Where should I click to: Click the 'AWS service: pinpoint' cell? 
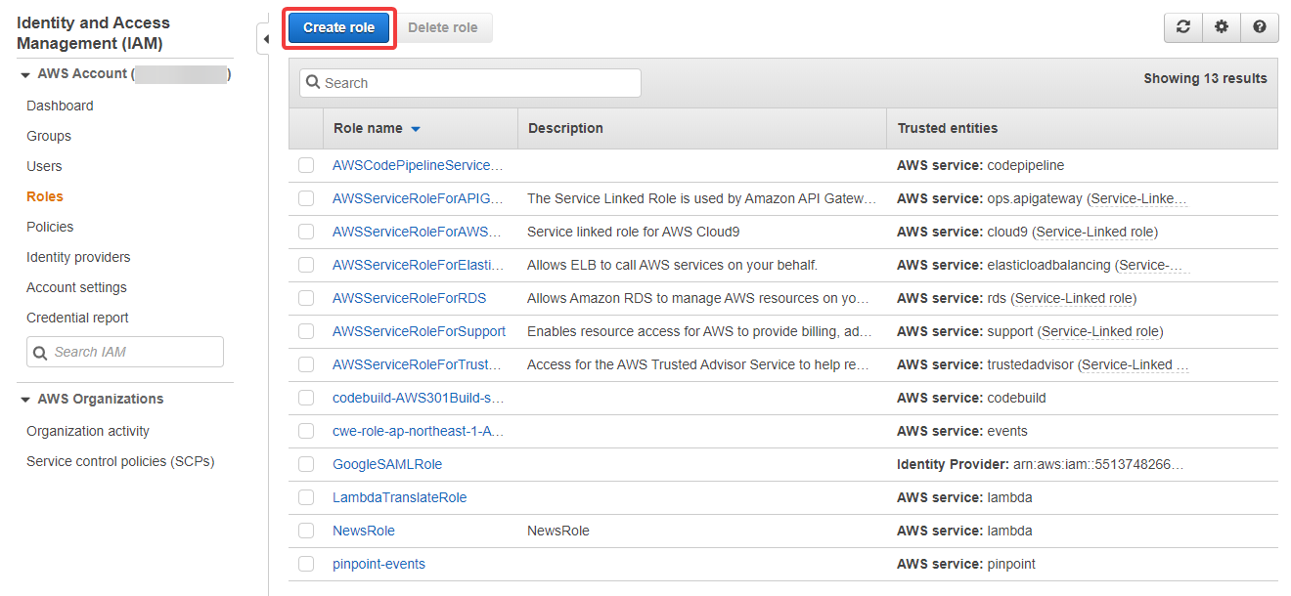tap(966, 564)
